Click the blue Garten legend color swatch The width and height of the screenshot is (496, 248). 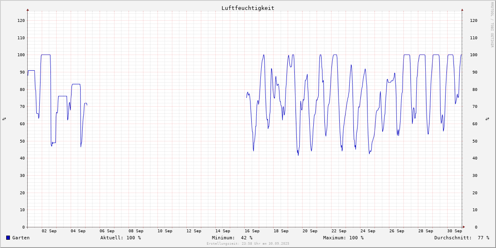click(x=8, y=238)
